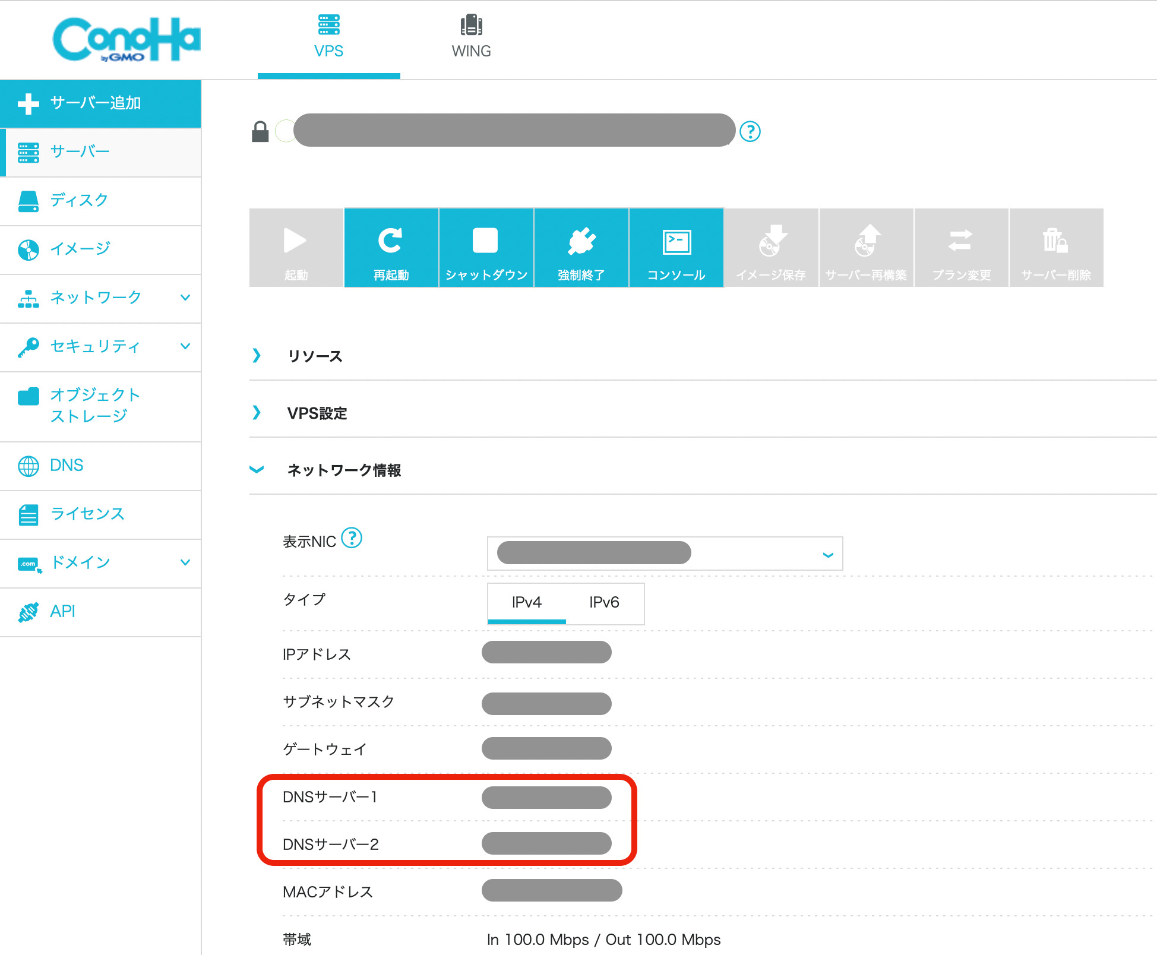Screen dimensions: 1157x955
Task: Click the help question mark next to server name
Action: point(751,132)
